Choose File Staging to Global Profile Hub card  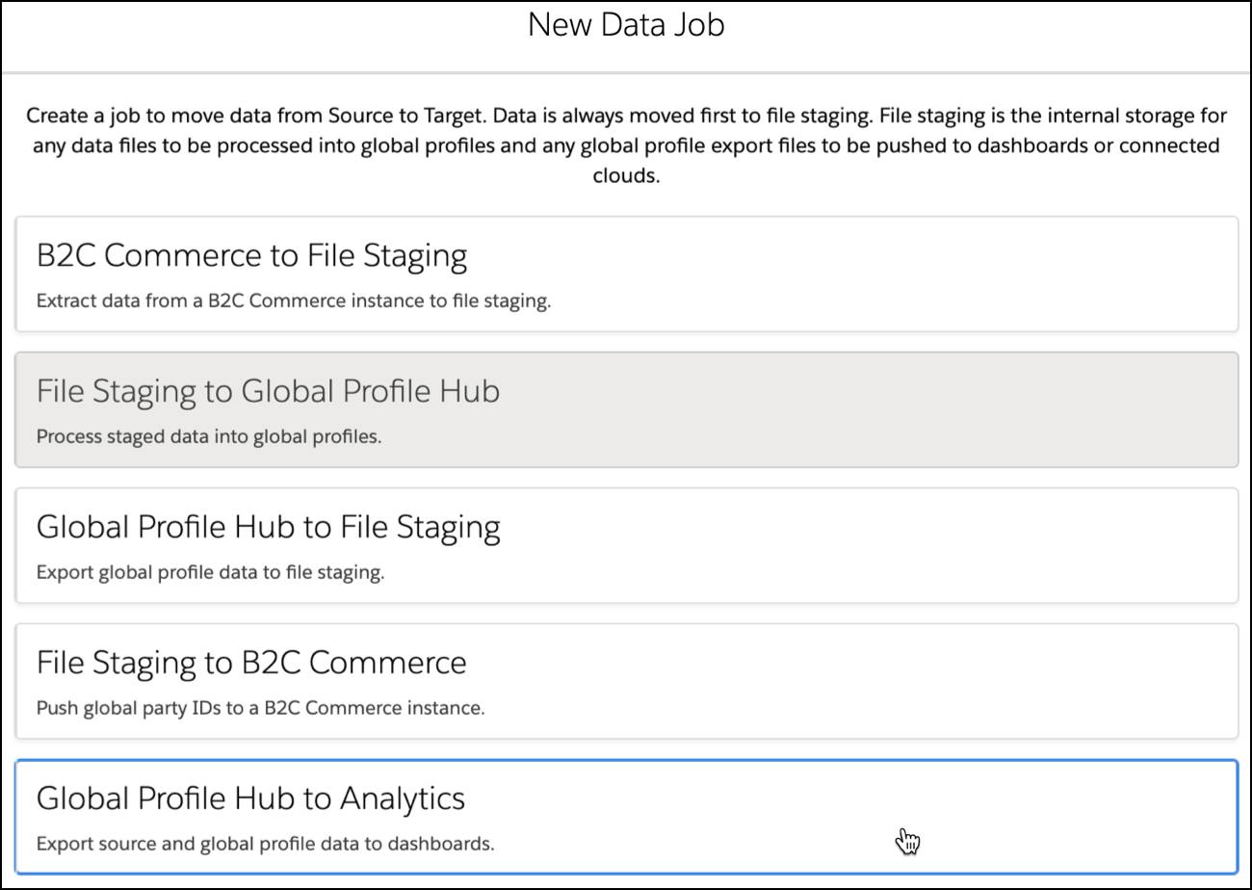click(x=626, y=410)
